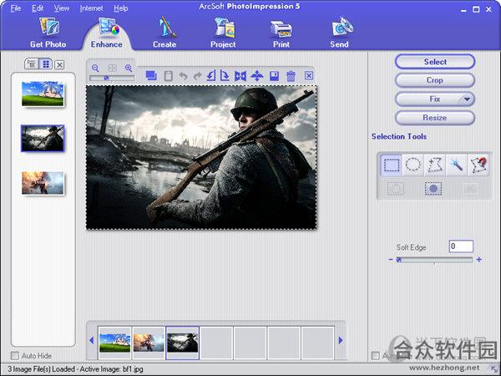Switch to the Project tab

223,33
